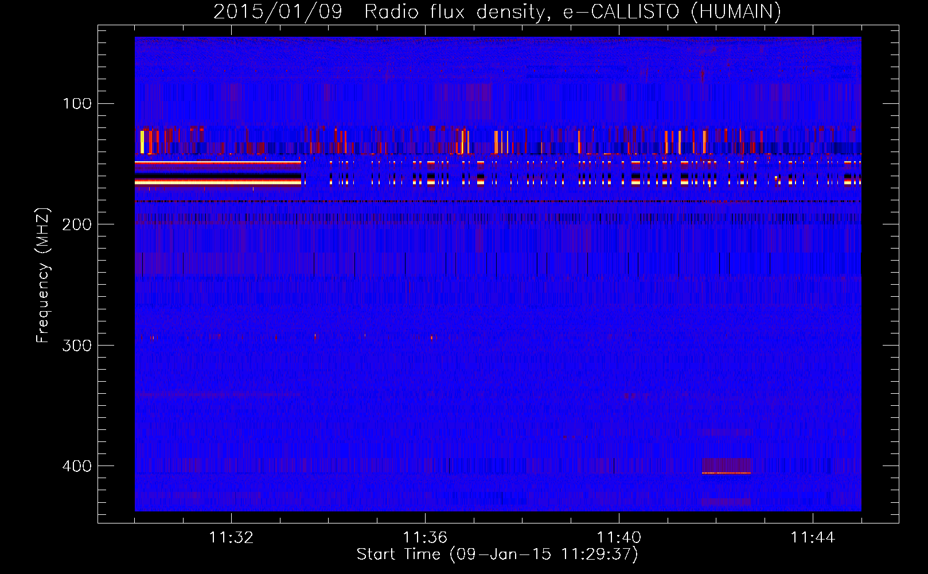The image size is (928, 574).
Task: Click the bright continuous band near 165 MHz
Action: 218,182
